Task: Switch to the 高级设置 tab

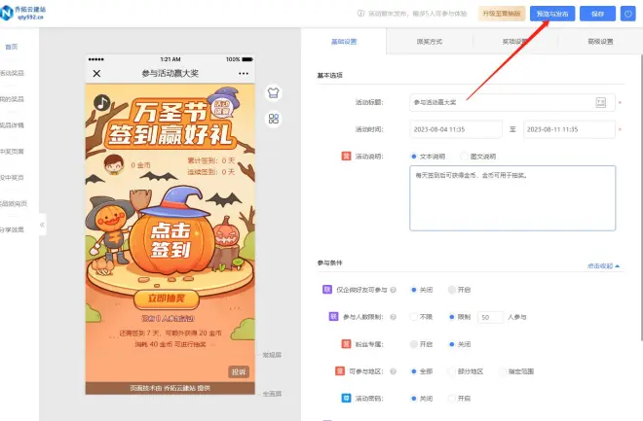Action: pyautogui.click(x=600, y=42)
